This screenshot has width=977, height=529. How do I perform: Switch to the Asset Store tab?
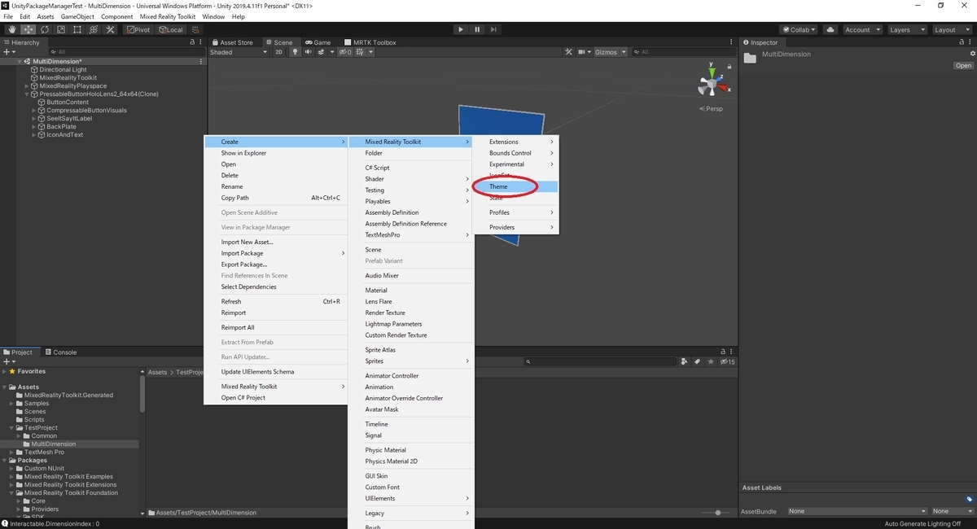tap(232, 42)
